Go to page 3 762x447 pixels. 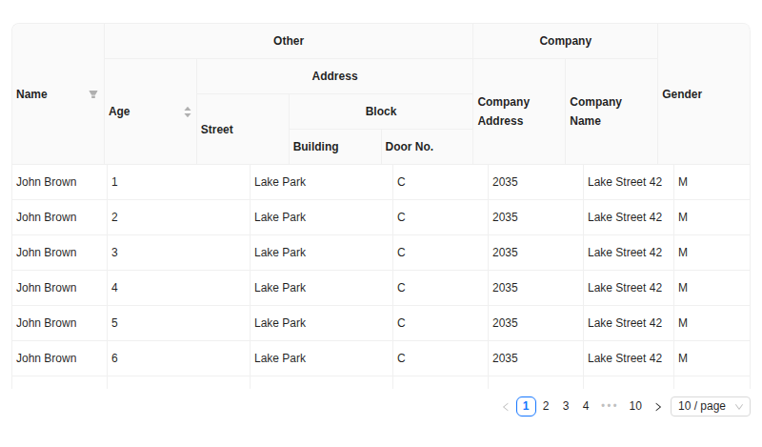click(566, 406)
